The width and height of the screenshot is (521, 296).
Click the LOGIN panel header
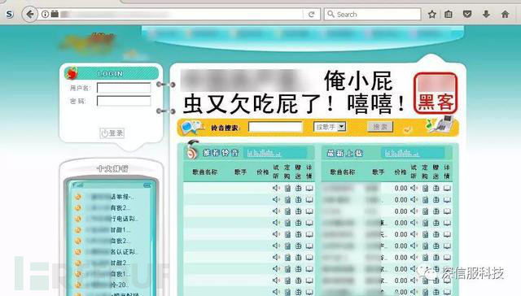[x=112, y=73]
